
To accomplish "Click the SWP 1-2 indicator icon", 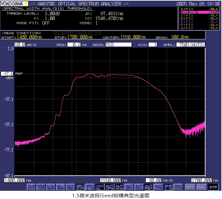I will pyautogui.click(x=168, y=187).
